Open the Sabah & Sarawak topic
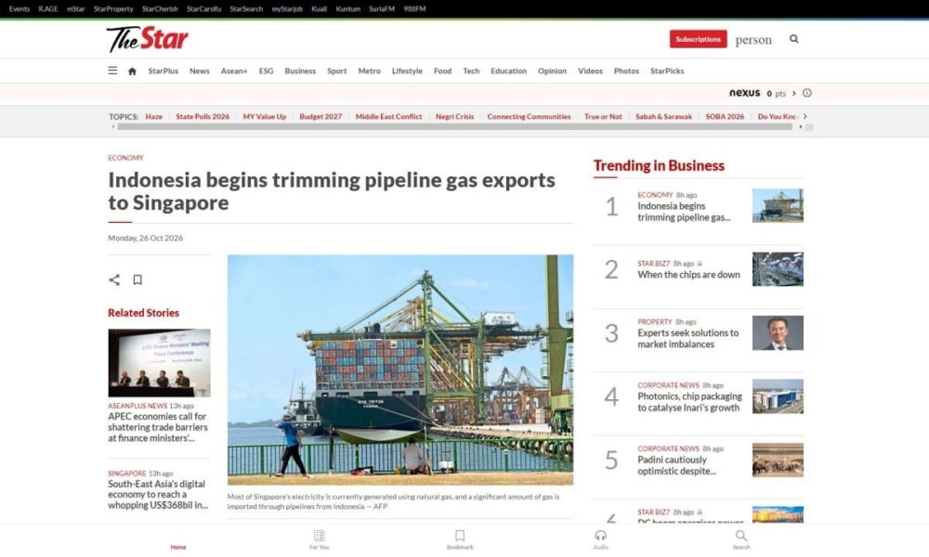This screenshot has width=929, height=557. pos(663,117)
